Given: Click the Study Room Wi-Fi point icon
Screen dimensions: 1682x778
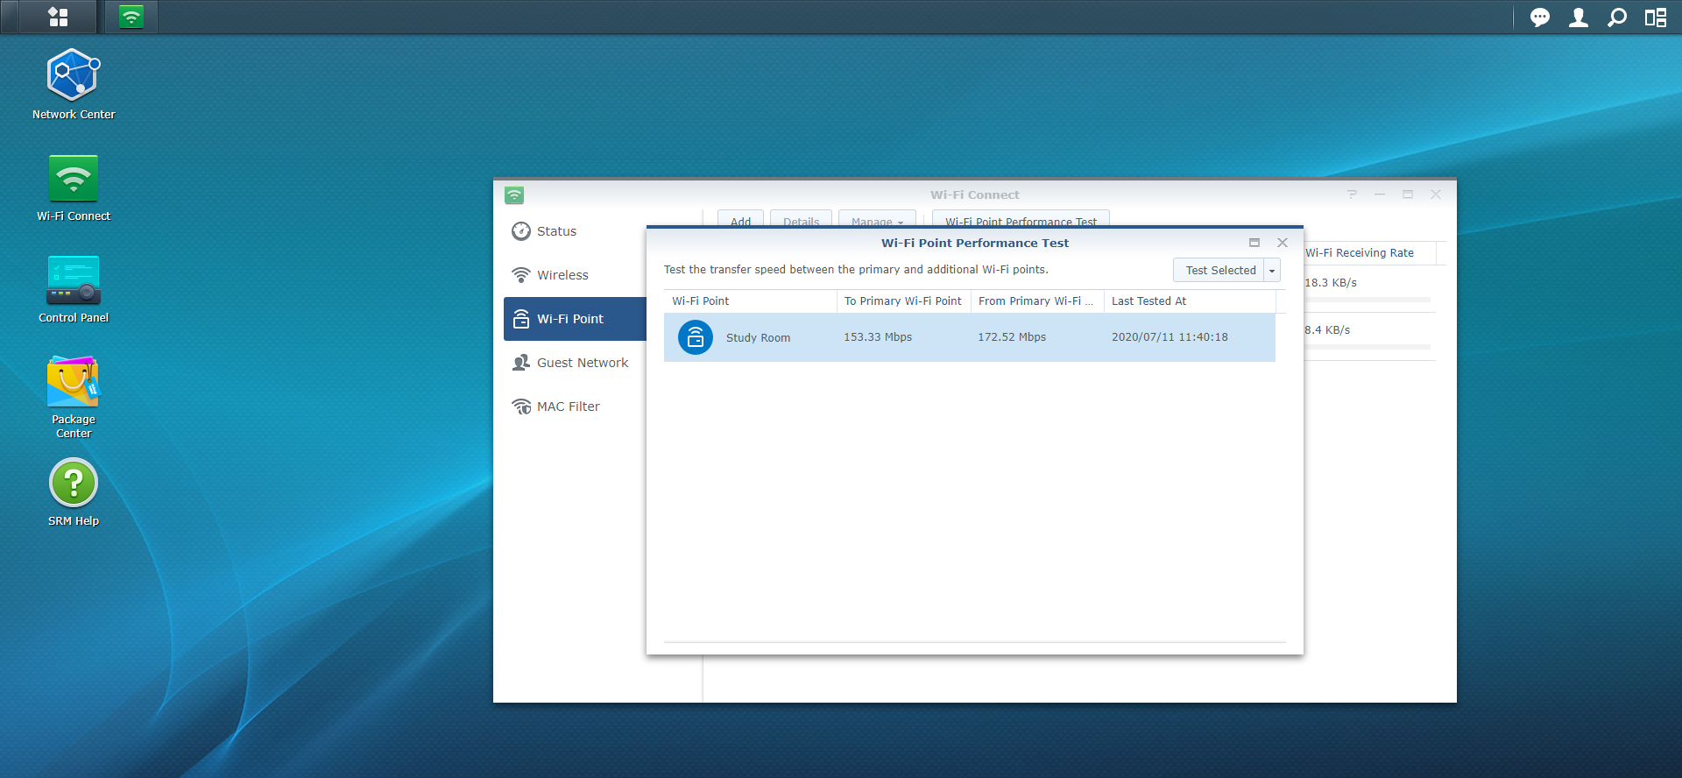Looking at the screenshot, I should click(x=696, y=337).
